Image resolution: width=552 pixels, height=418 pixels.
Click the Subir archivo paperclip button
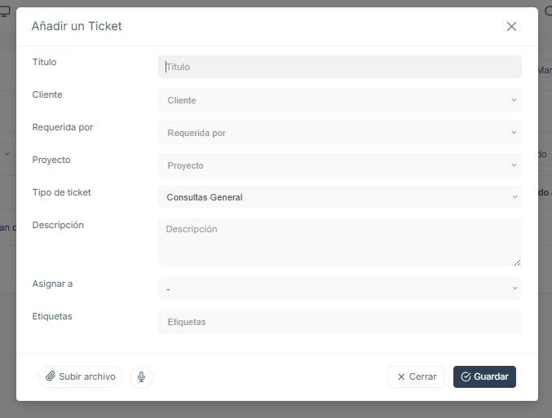pos(81,376)
